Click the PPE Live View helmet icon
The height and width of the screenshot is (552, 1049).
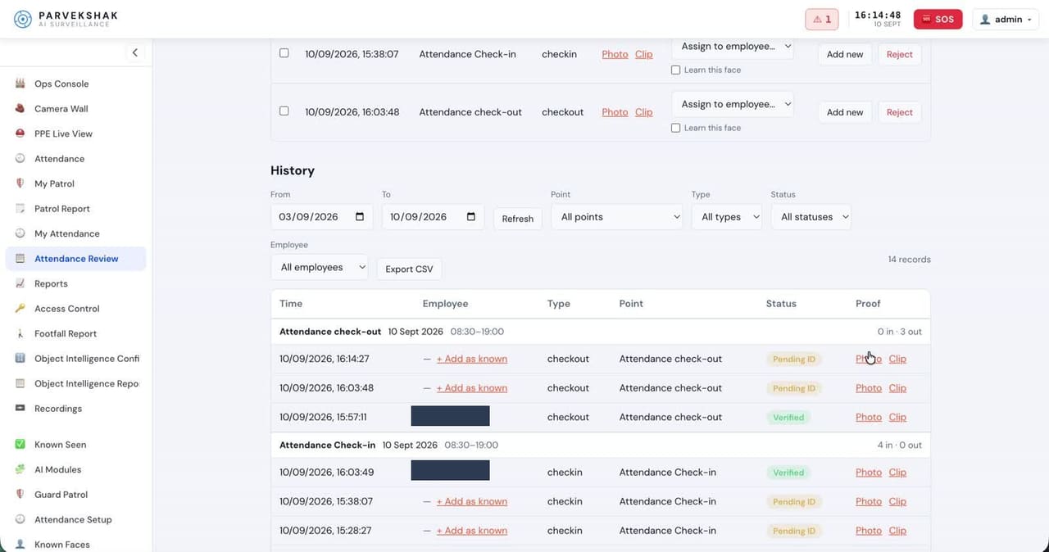click(x=20, y=133)
